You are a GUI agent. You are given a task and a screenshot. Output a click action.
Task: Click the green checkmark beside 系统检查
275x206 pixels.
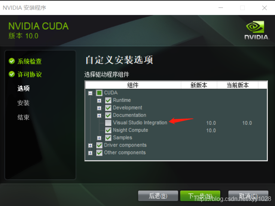12,61
